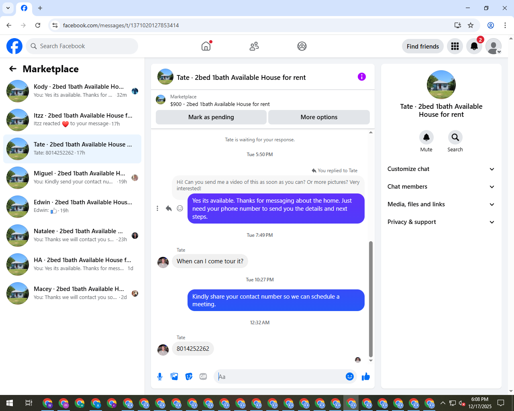Open Tate's avatar beside 'When can I come tour it?'
The image size is (514, 411).
coord(163,262)
